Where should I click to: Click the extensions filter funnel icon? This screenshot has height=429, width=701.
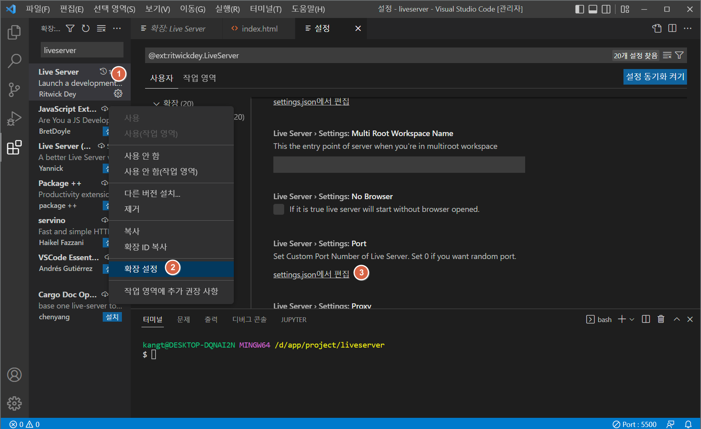(x=70, y=28)
